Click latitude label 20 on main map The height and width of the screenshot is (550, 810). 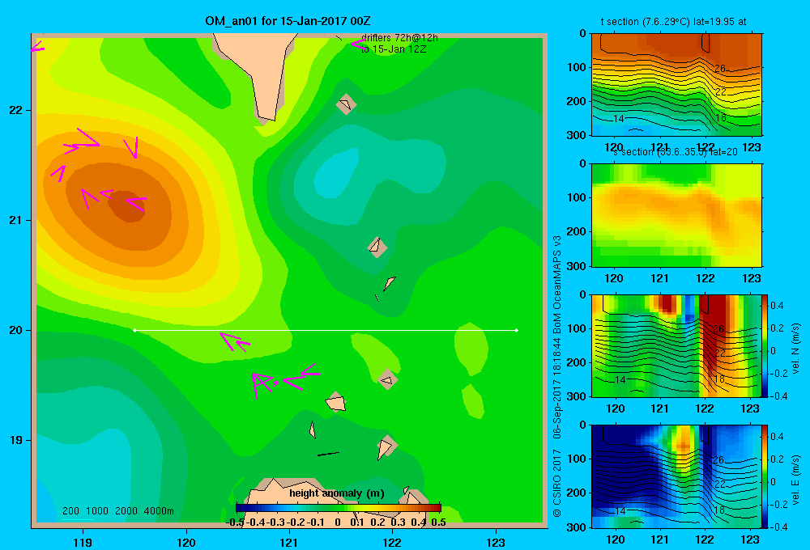tap(16, 330)
